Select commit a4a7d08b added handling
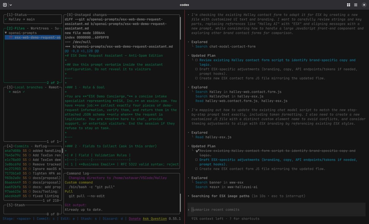Image resolution: width=369 pixels, height=224 pixels. 33,151
